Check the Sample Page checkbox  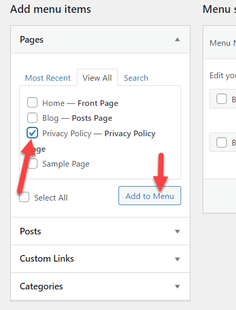click(32, 163)
